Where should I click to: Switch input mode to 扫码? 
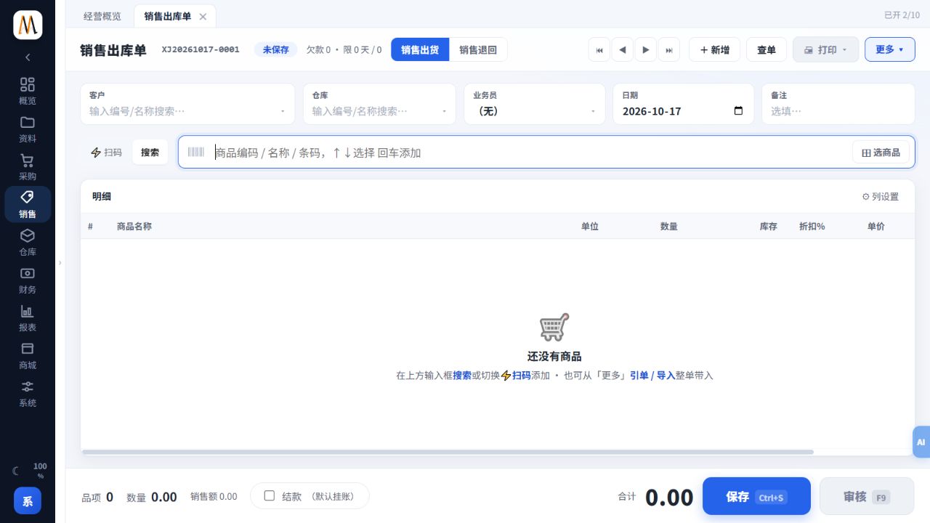(x=106, y=153)
